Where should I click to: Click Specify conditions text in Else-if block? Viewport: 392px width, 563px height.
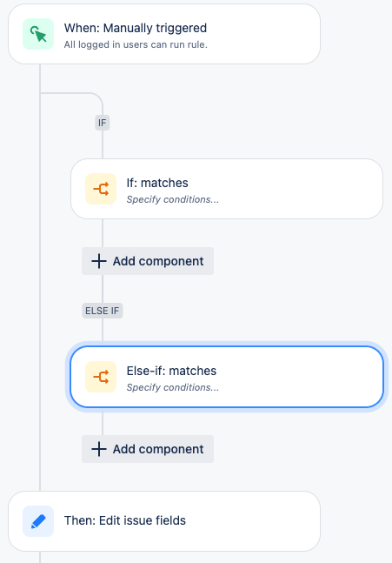point(172,387)
